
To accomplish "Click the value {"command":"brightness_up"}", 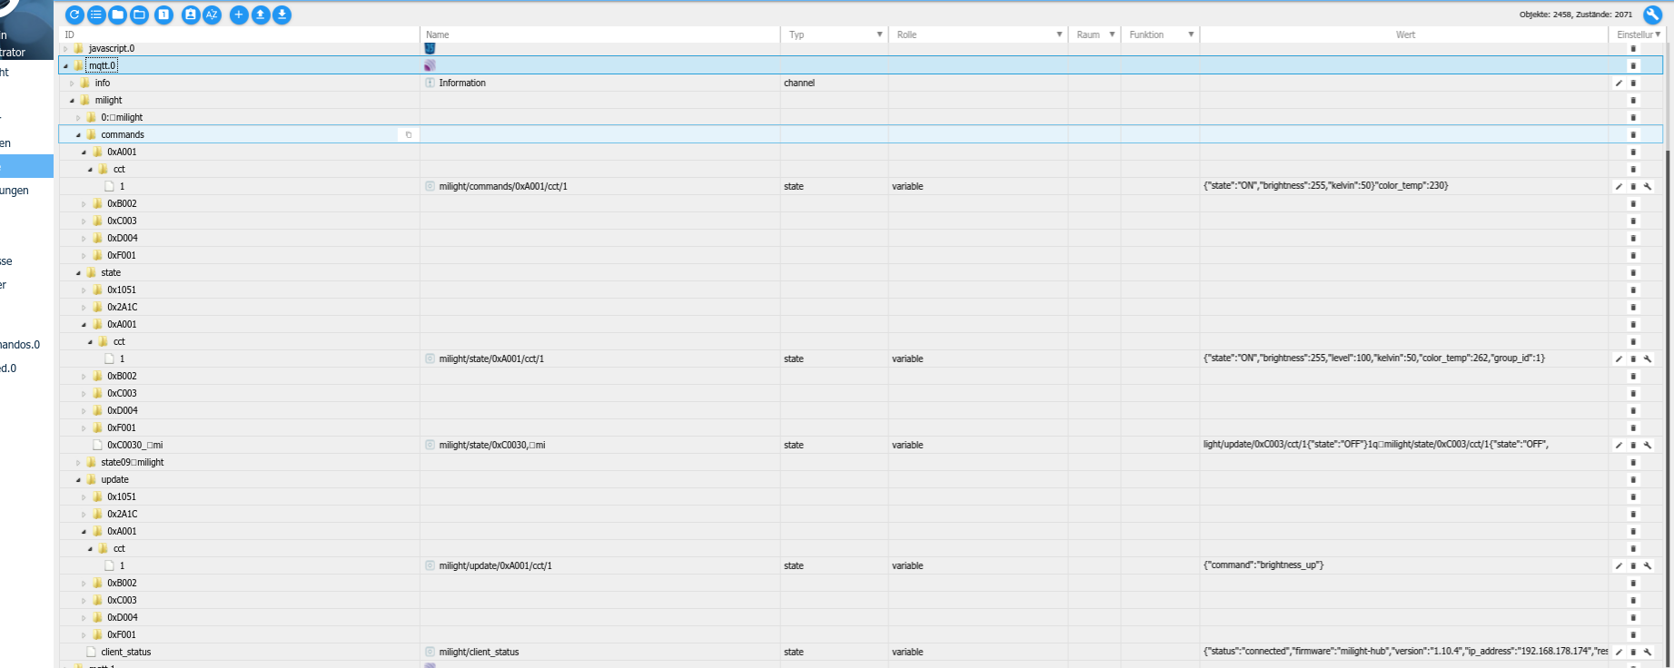I will pos(1263,565).
